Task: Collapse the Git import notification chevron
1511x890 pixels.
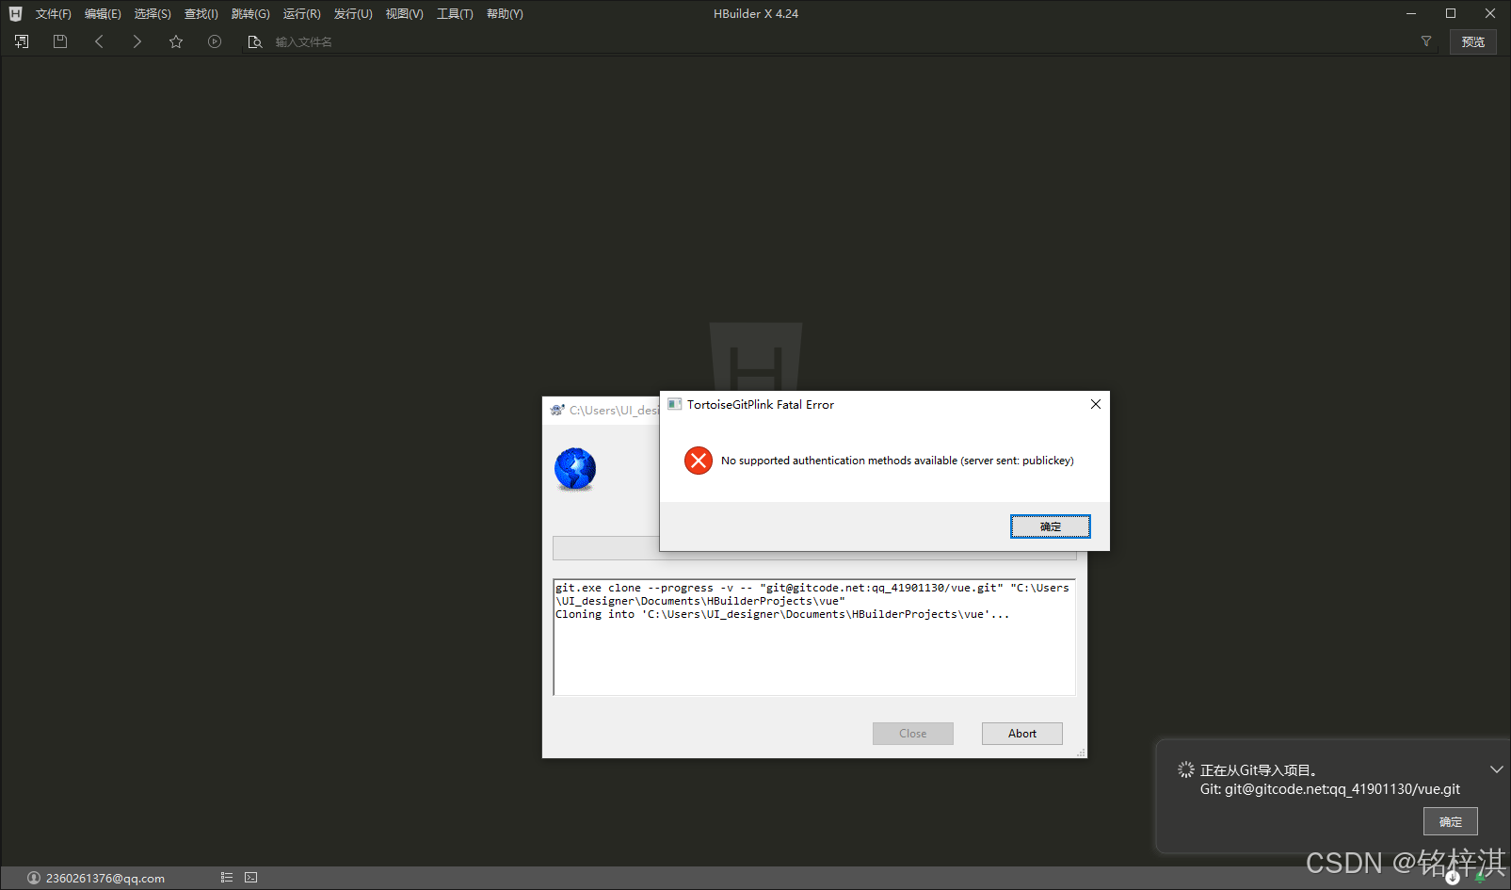Action: pos(1497,769)
